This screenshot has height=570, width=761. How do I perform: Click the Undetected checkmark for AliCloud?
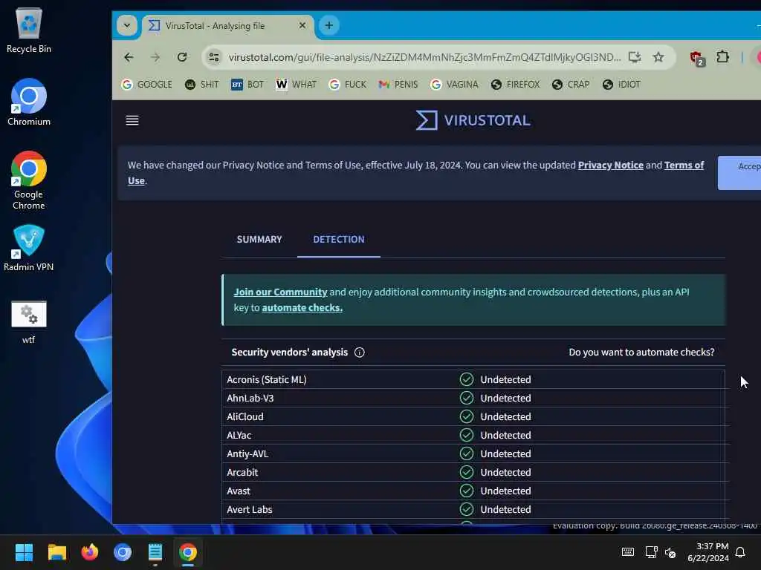[x=467, y=417]
